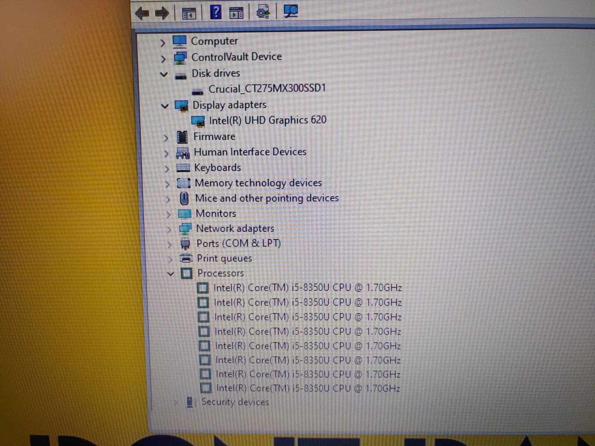Click the icon beside Intel(R) UHD Graphics 620
The height and width of the screenshot is (446, 595).
click(198, 121)
